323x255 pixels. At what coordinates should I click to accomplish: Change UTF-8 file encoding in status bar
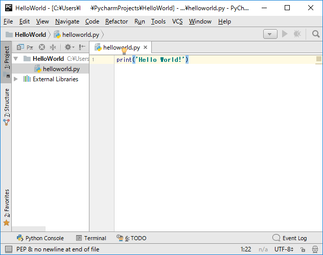click(x=284, y=249)
